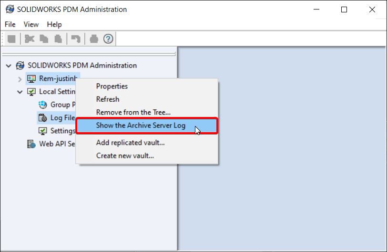
Task: Click the Save toolbar icon
Action: [x=11, y=39]
